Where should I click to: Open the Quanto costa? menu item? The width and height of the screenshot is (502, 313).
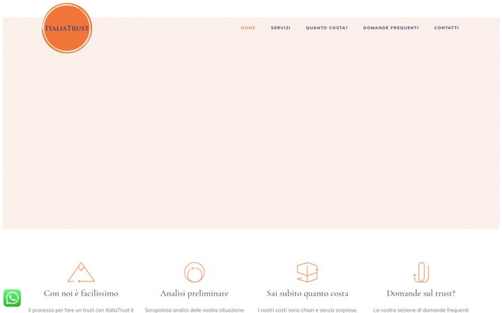(x=326, y=28)
